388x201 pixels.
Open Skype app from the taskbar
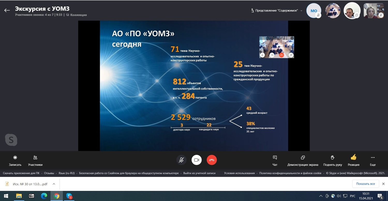(x=69, y=196)
